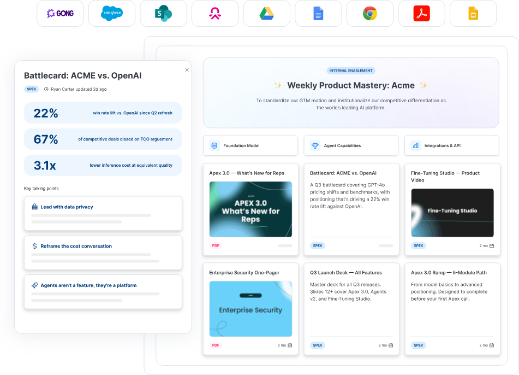The width and height of the screenshot is (519, 375).
Task: Click the SPEK tag under the panel's Battlecard title
Action: (32, 89)
